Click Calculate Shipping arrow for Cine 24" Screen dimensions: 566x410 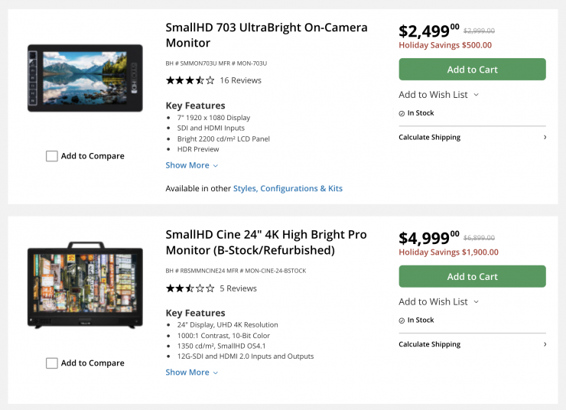[x=545, y=345]
